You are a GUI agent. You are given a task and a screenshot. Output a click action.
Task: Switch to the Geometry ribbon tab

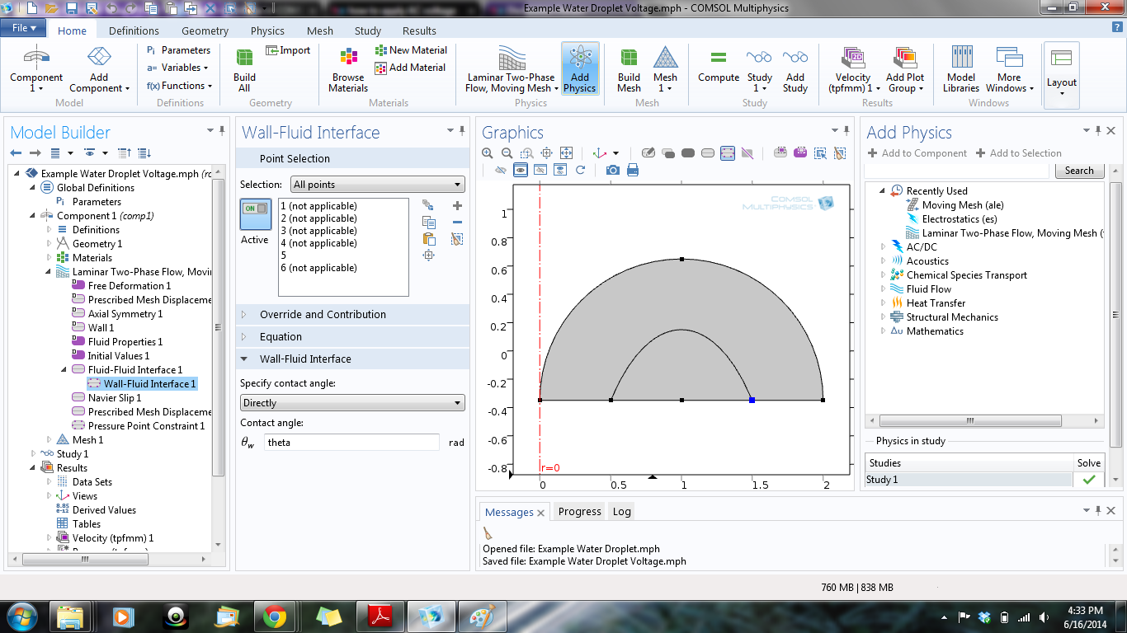tap(205, 30)
